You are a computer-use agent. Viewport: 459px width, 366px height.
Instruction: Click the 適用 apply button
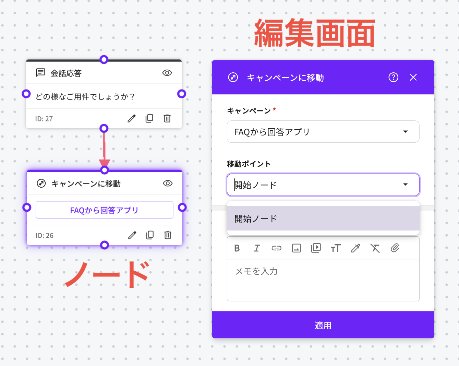coord(323,325)
